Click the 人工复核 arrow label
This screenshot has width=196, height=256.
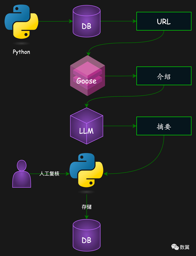(x=49, y=174)
